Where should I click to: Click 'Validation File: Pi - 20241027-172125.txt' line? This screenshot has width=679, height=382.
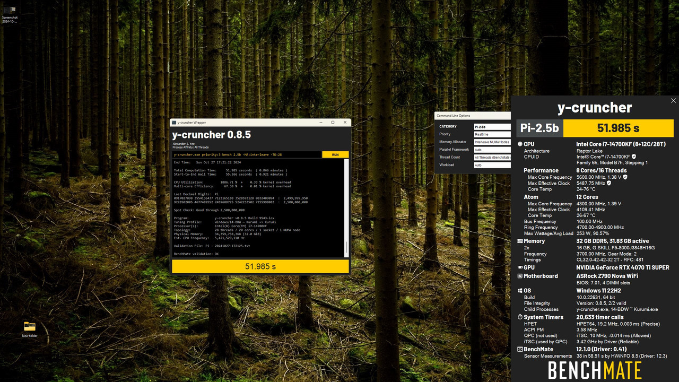coord(212,246)
